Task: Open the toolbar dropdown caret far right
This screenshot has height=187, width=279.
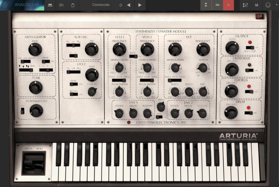Action: [x=277, y=5]
